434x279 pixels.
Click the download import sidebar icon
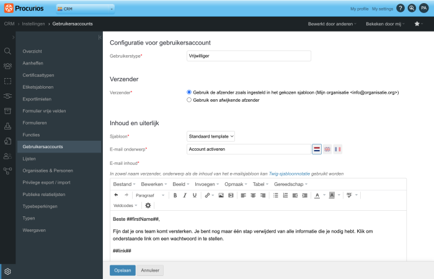(x=7, y=126)
